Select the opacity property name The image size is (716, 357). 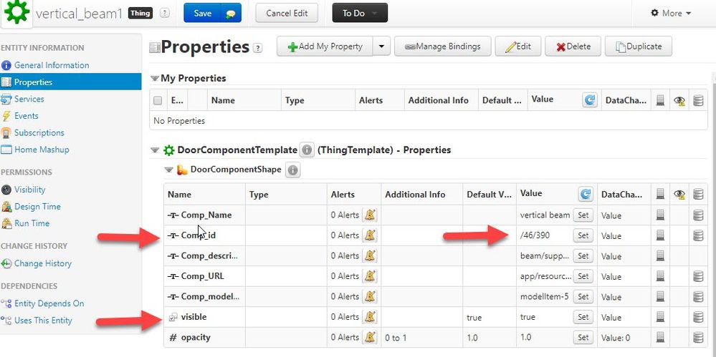point(196,337)
